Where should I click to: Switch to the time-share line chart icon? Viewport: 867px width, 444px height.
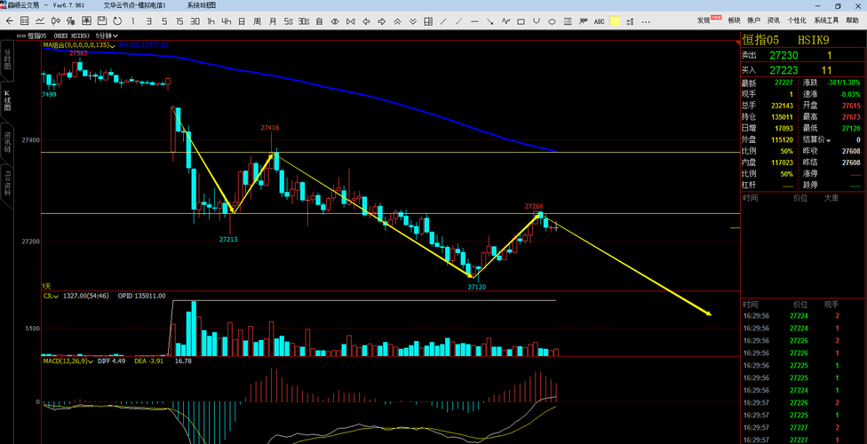tap(40, 21)
